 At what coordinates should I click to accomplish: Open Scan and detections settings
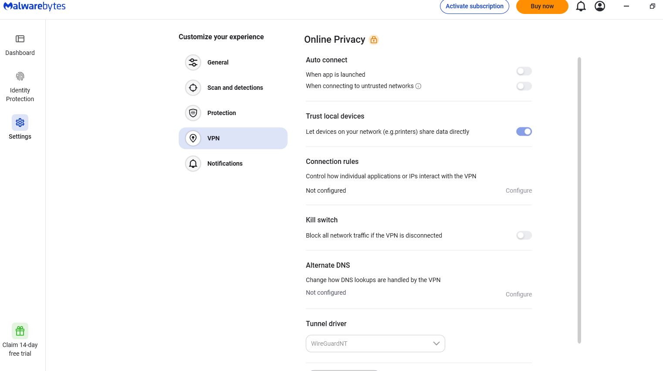click(235, 88)
